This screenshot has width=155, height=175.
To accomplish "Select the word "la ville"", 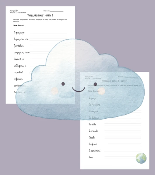I will pyautogui.click(x=92, y=124).
